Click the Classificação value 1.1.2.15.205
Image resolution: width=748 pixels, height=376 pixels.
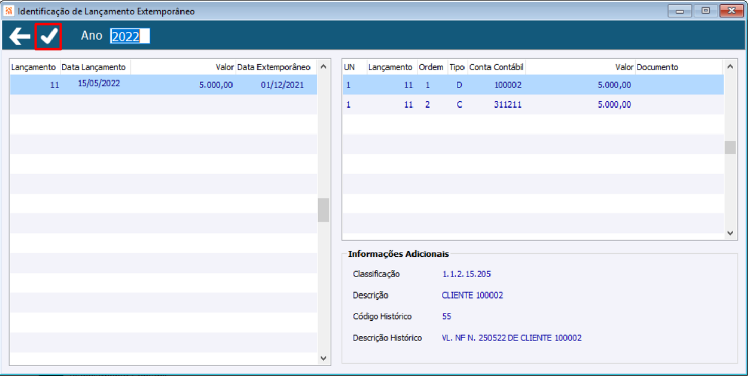tap(467, 274)
